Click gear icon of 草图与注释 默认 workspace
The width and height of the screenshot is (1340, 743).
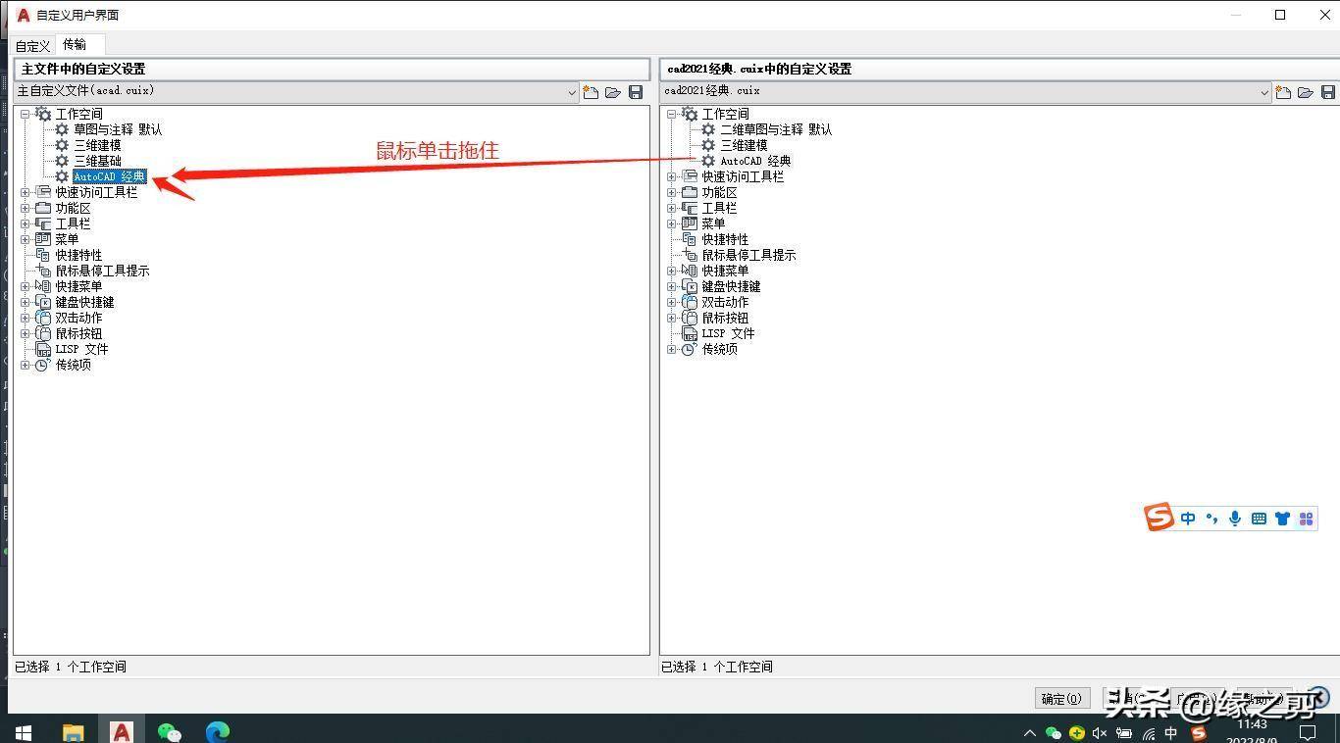(62, 129)
